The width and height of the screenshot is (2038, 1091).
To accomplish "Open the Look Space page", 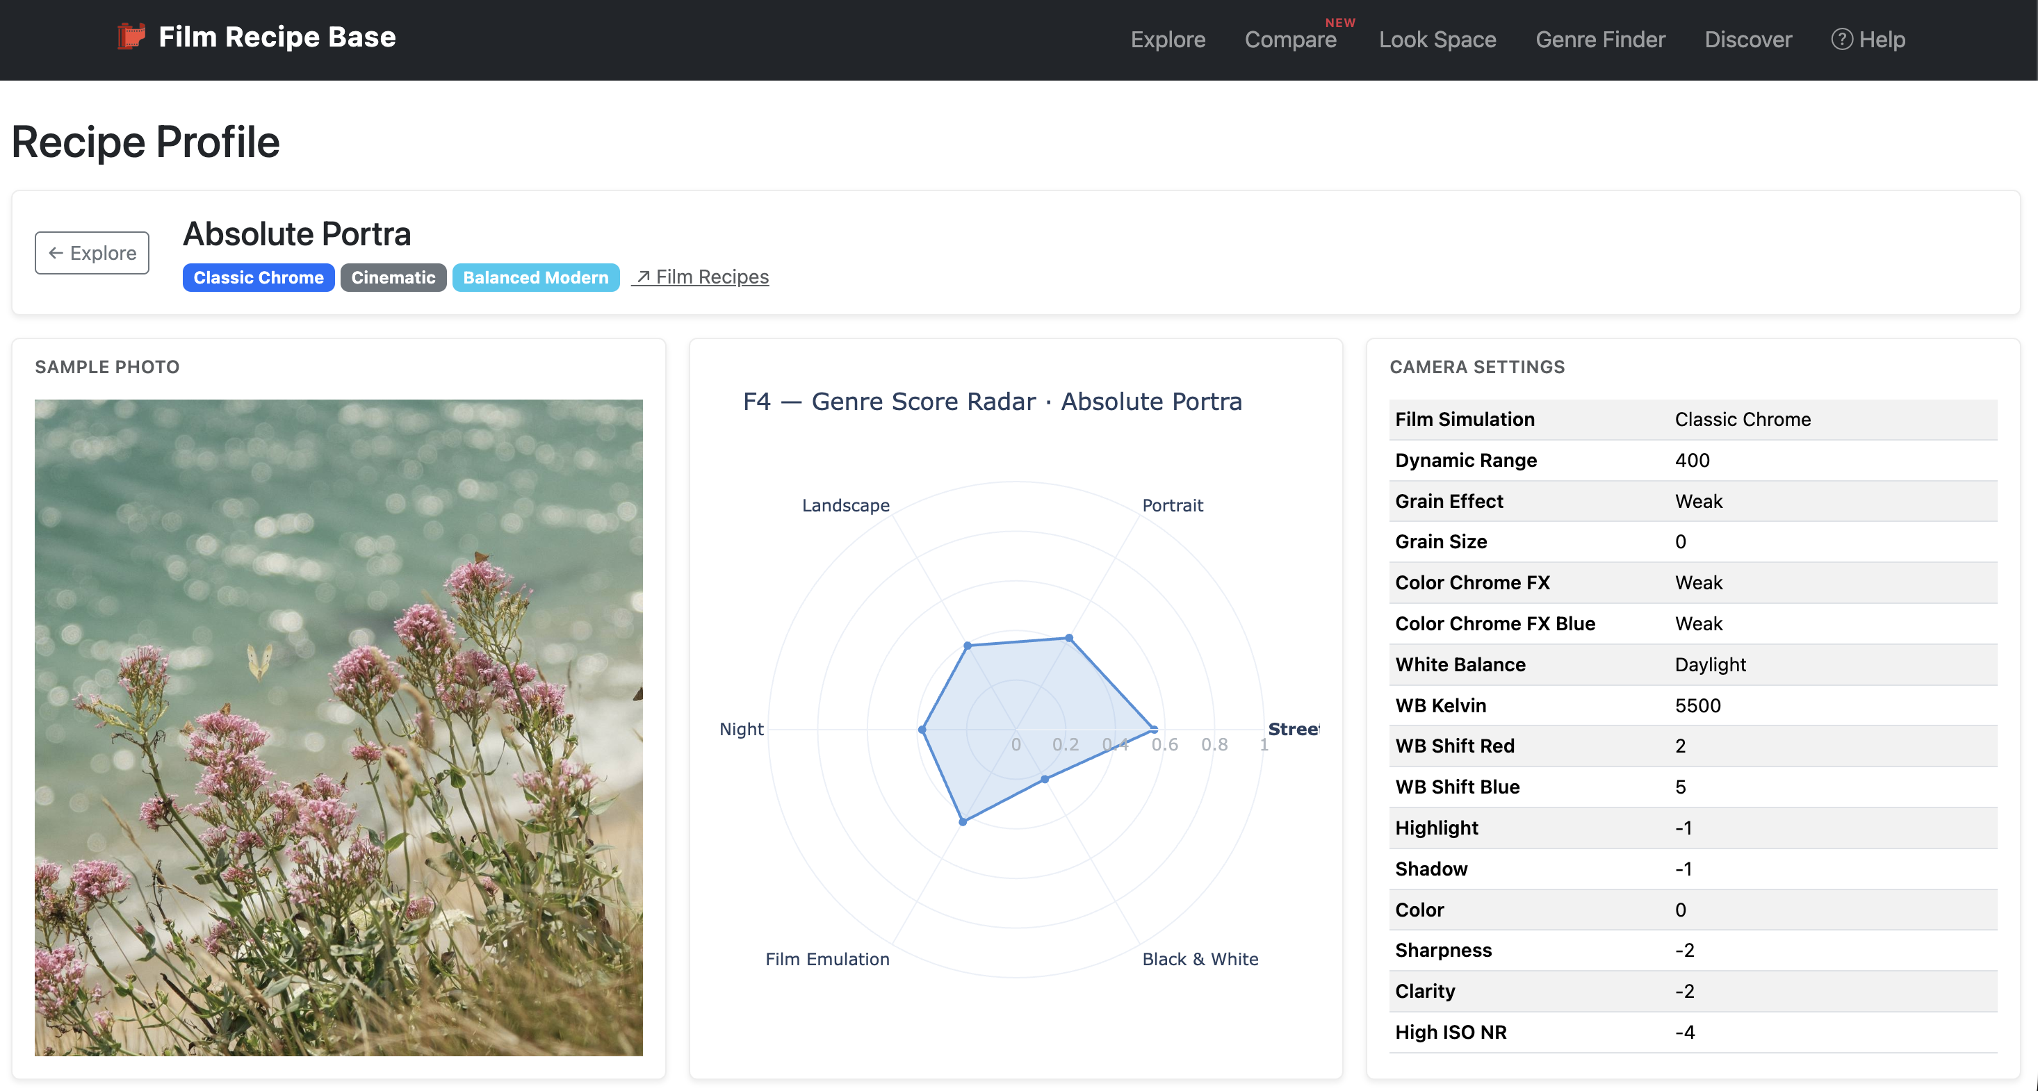I will [x=1437, y=39].
